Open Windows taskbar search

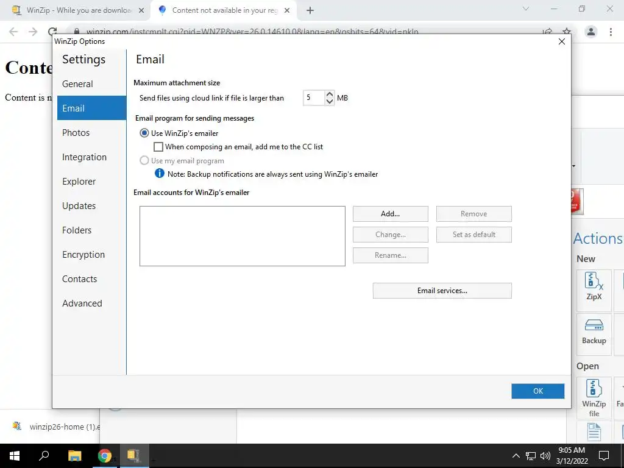(x=44, y=456)
